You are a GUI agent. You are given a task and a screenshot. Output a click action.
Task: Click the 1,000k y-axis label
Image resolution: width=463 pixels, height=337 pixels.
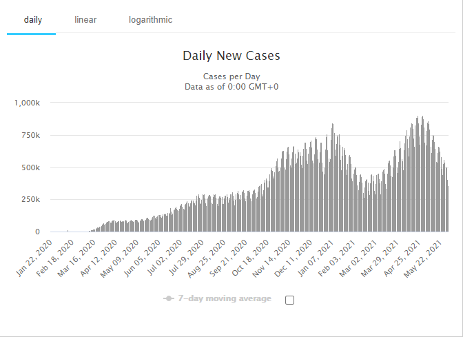click(27, 103)
